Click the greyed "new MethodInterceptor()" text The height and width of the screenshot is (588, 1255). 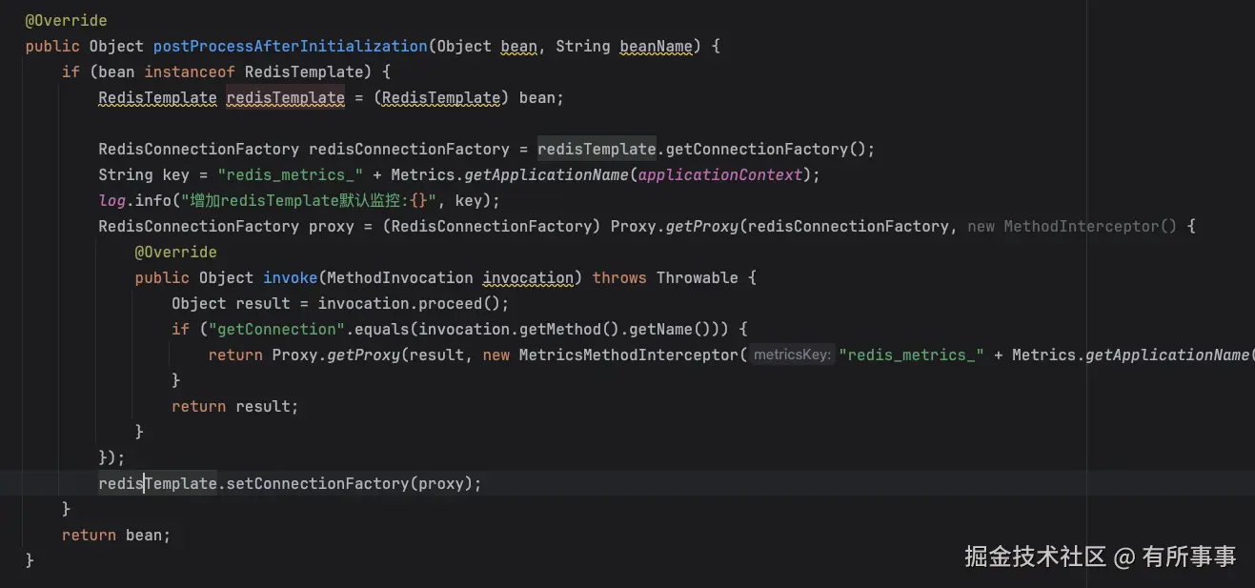click(x=1072, y=226)
